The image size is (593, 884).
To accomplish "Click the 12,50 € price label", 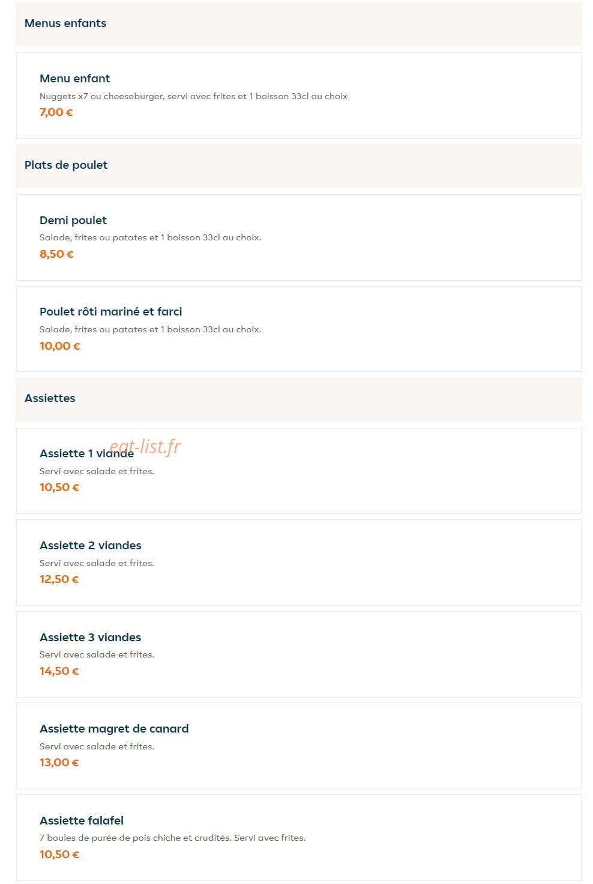I will (59, 579).
